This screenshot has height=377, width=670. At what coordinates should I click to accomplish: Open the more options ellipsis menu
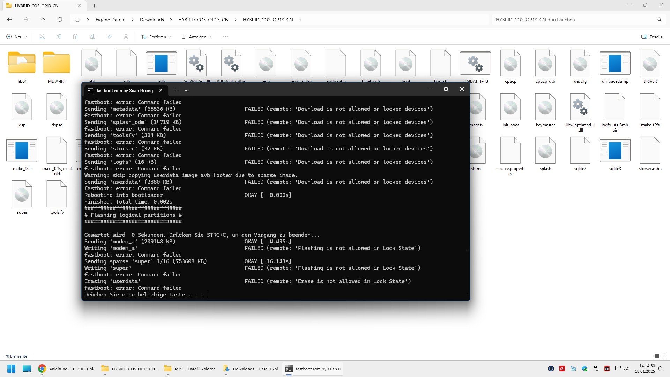(225, 37)
